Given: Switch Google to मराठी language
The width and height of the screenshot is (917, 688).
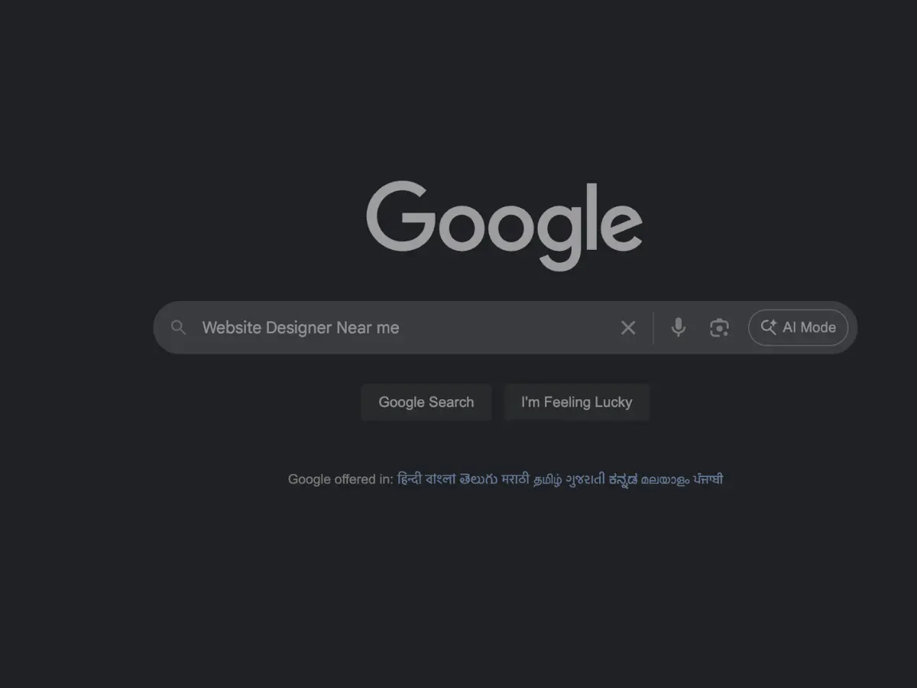Looking at the screenshot, I should click(x=515, y=479).
